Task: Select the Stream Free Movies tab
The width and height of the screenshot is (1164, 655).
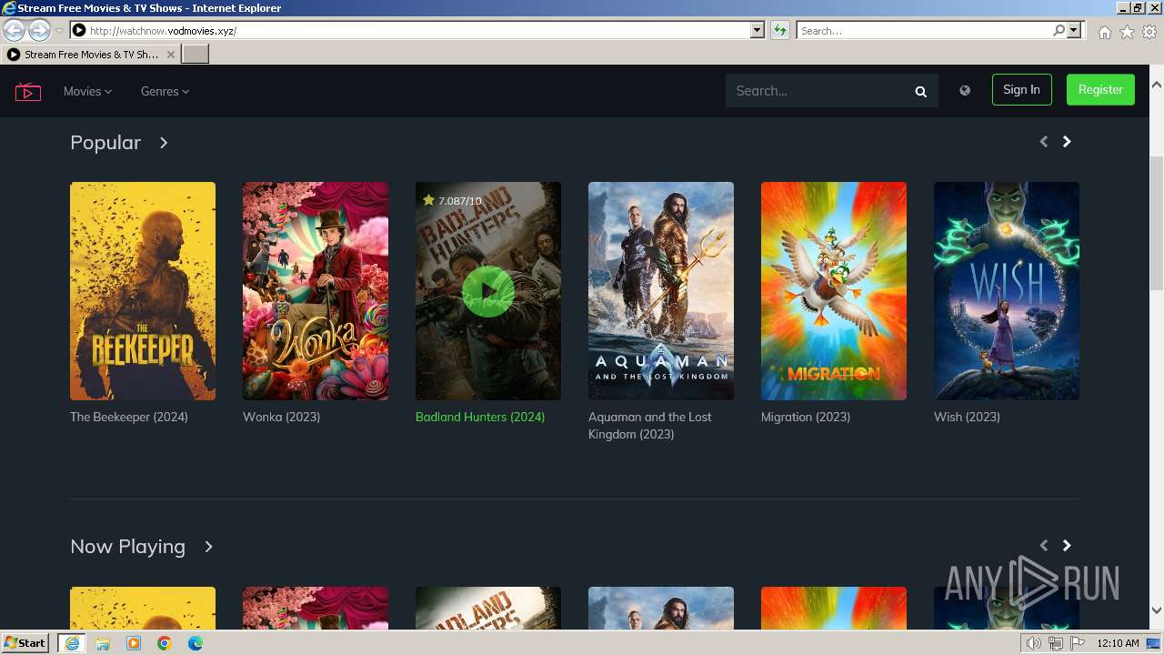Action: point(89,55)
